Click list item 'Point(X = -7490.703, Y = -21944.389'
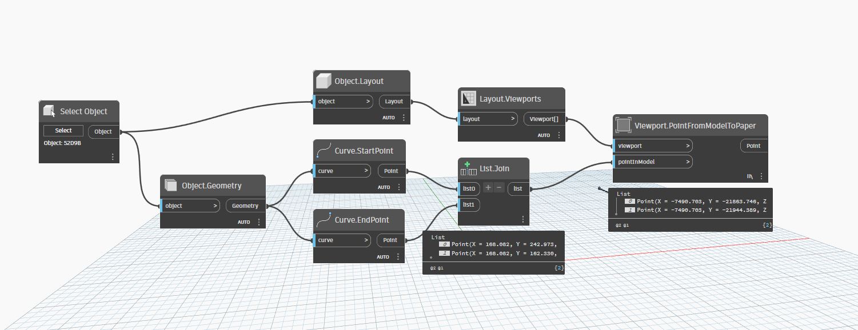This screenshot has width=858, height=330. pyautogui.click(x=702, y=210)
